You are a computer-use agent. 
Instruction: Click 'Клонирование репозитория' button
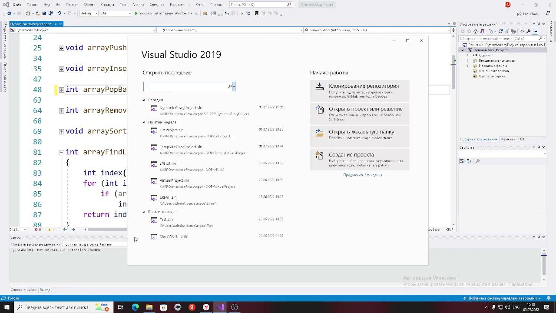tap(360, 90)
